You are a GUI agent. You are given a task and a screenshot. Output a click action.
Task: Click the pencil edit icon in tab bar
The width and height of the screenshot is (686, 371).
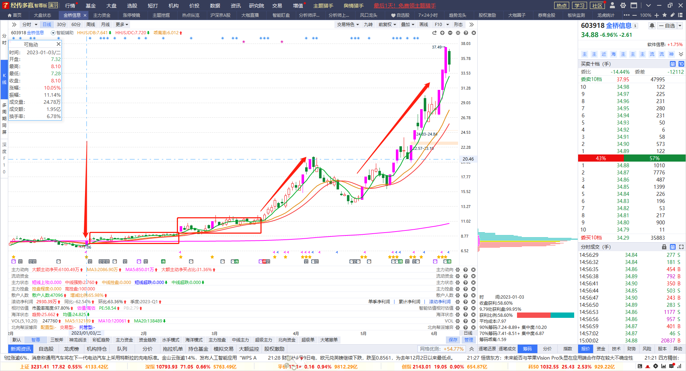pyautogui.click(x=672, y=15)
